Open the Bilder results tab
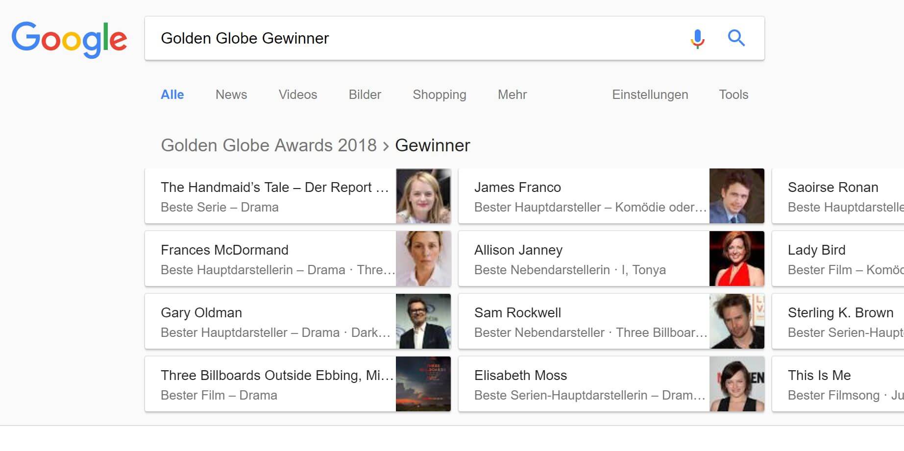This screenshot has width=904, height=451. 365,95
